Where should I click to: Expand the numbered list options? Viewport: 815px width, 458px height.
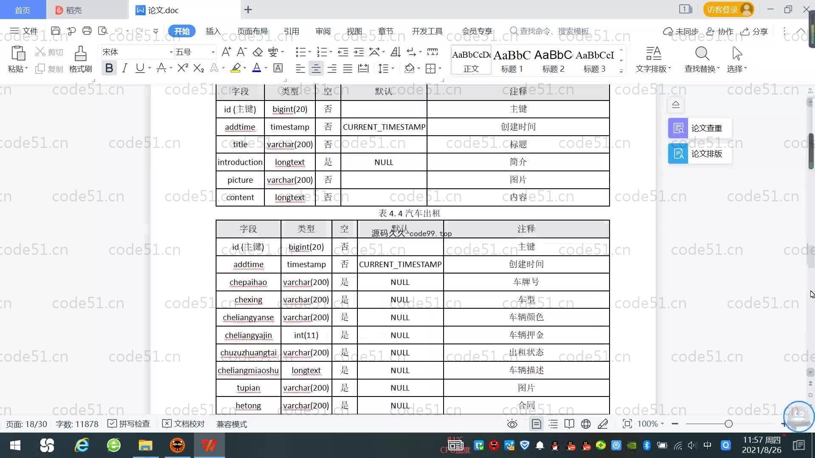click(x=331, y=52)
